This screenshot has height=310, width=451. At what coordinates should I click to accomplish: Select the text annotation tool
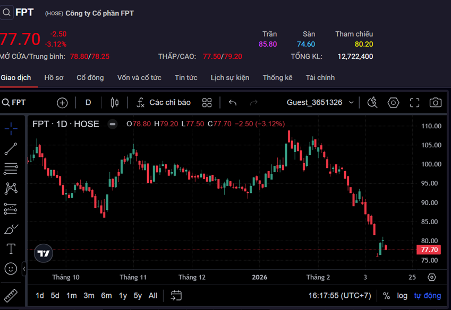pos(11,249)
